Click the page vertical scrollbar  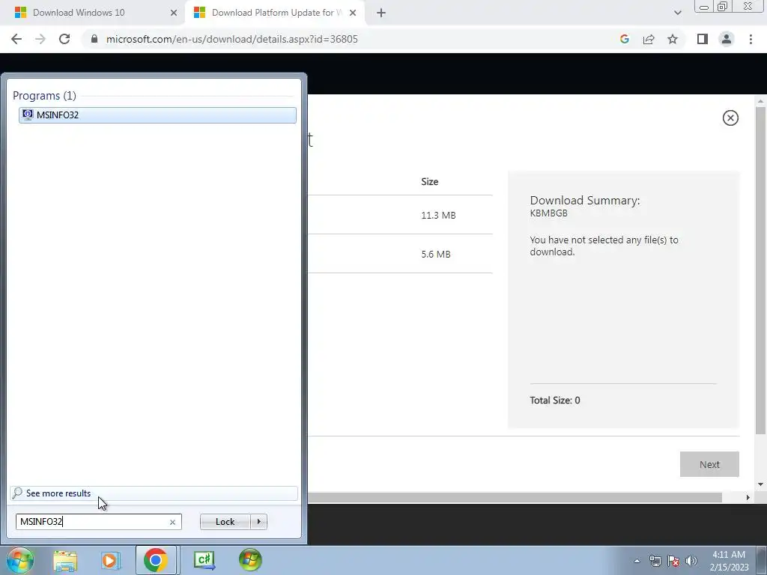[760, 270]
